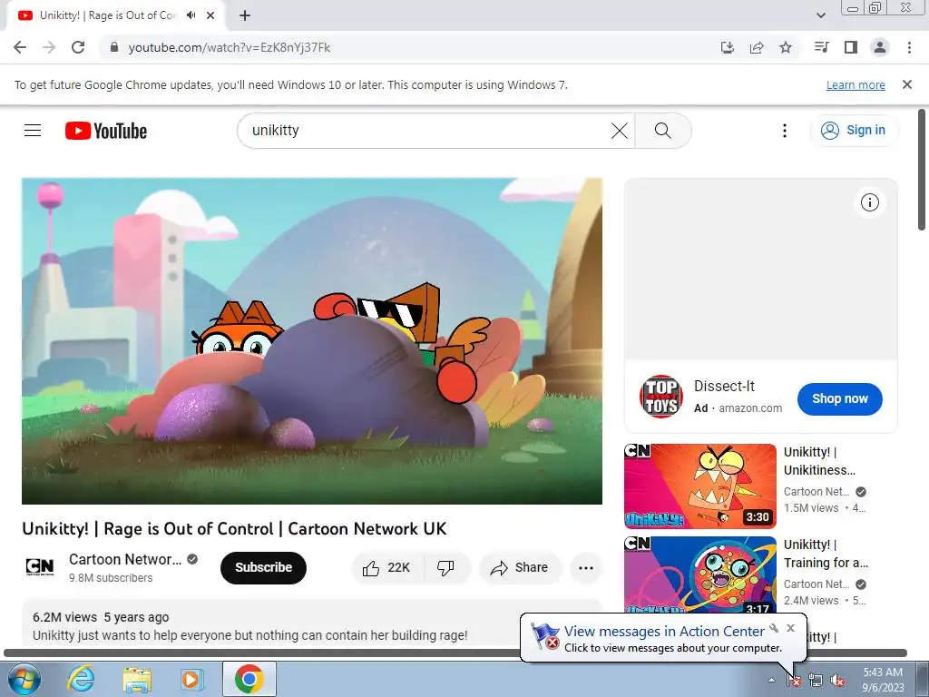The height and width of the screenshot is (697, 929).
Task: Open media controls icon in toolbar
Action: coord(821,47)
